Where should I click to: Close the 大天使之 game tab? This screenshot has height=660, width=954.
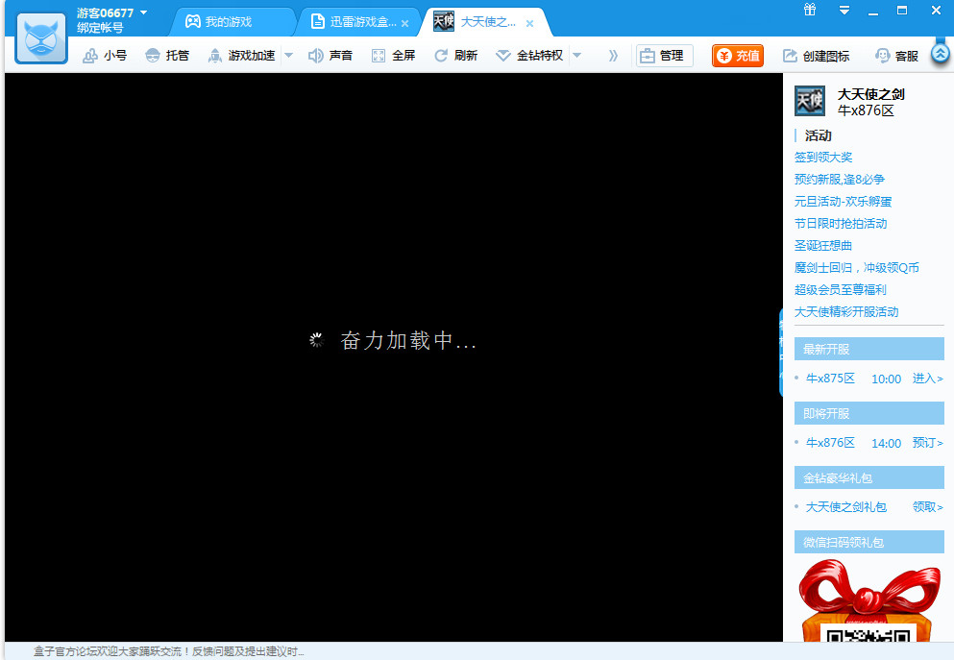(x=530, y=24)
